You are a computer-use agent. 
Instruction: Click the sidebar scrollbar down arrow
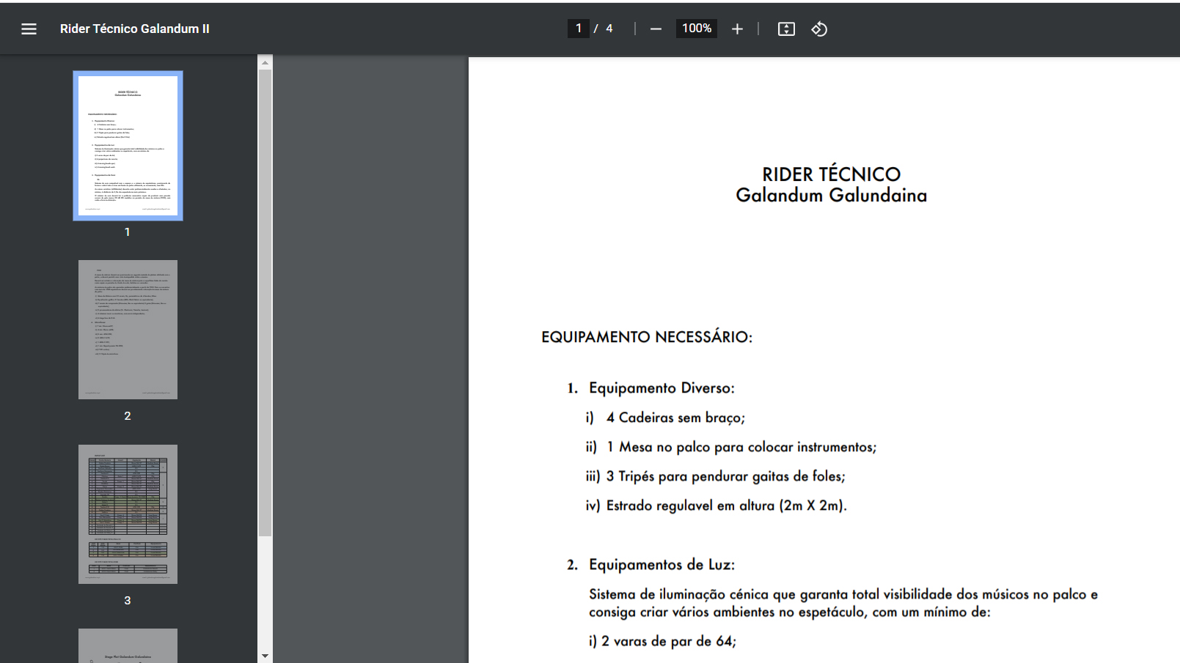[x=265, y=656]
